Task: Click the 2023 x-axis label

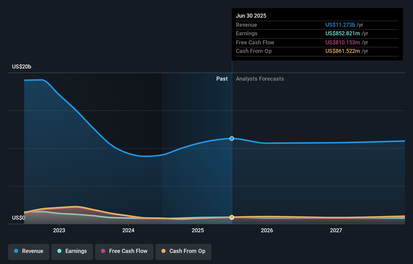Action: 59,230
